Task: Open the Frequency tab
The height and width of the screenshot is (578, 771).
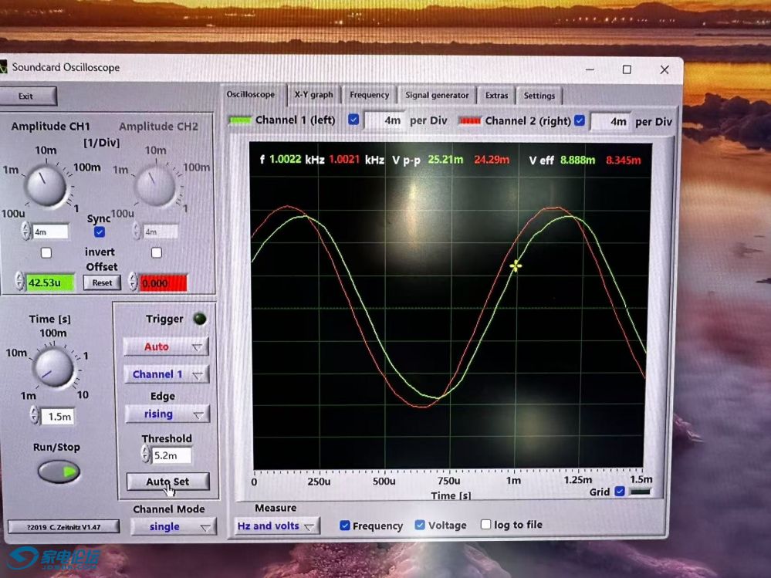Action: click(369, 95)
